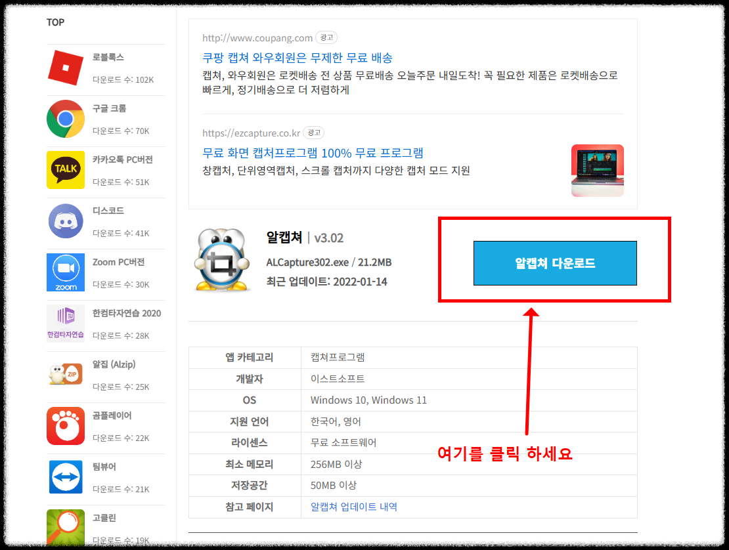Click the 최근 업데이트: 2022-01-14 text
Viewport: 729px width, 550px height.
(326, 282)
